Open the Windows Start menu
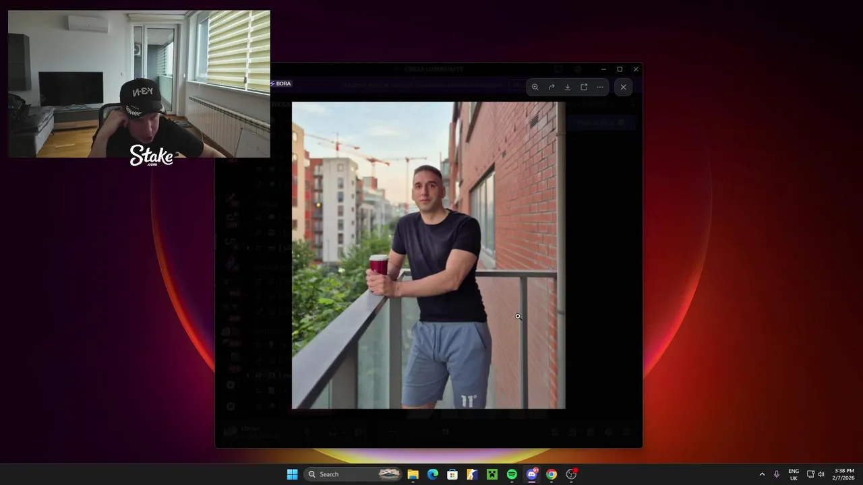 (292, 474)
